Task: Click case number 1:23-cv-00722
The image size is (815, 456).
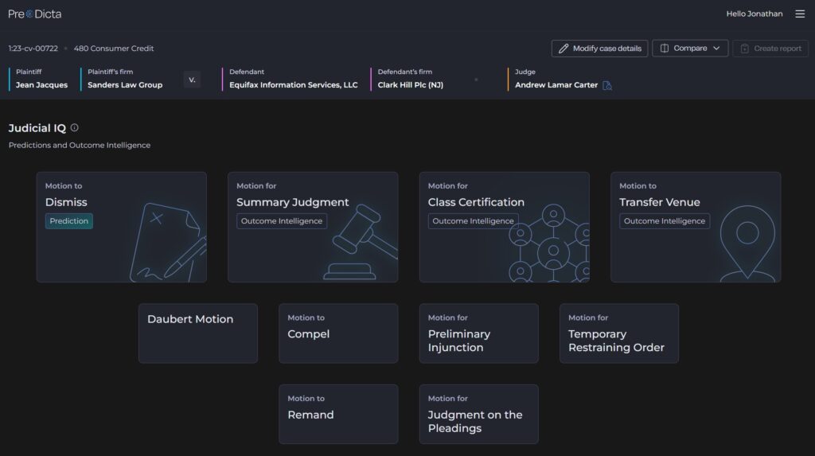Action: [x=33, y=49]
